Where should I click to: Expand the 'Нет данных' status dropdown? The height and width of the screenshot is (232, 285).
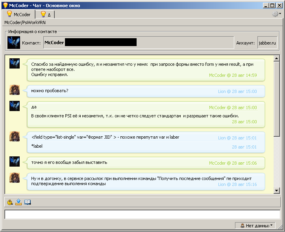click(255, 226)
